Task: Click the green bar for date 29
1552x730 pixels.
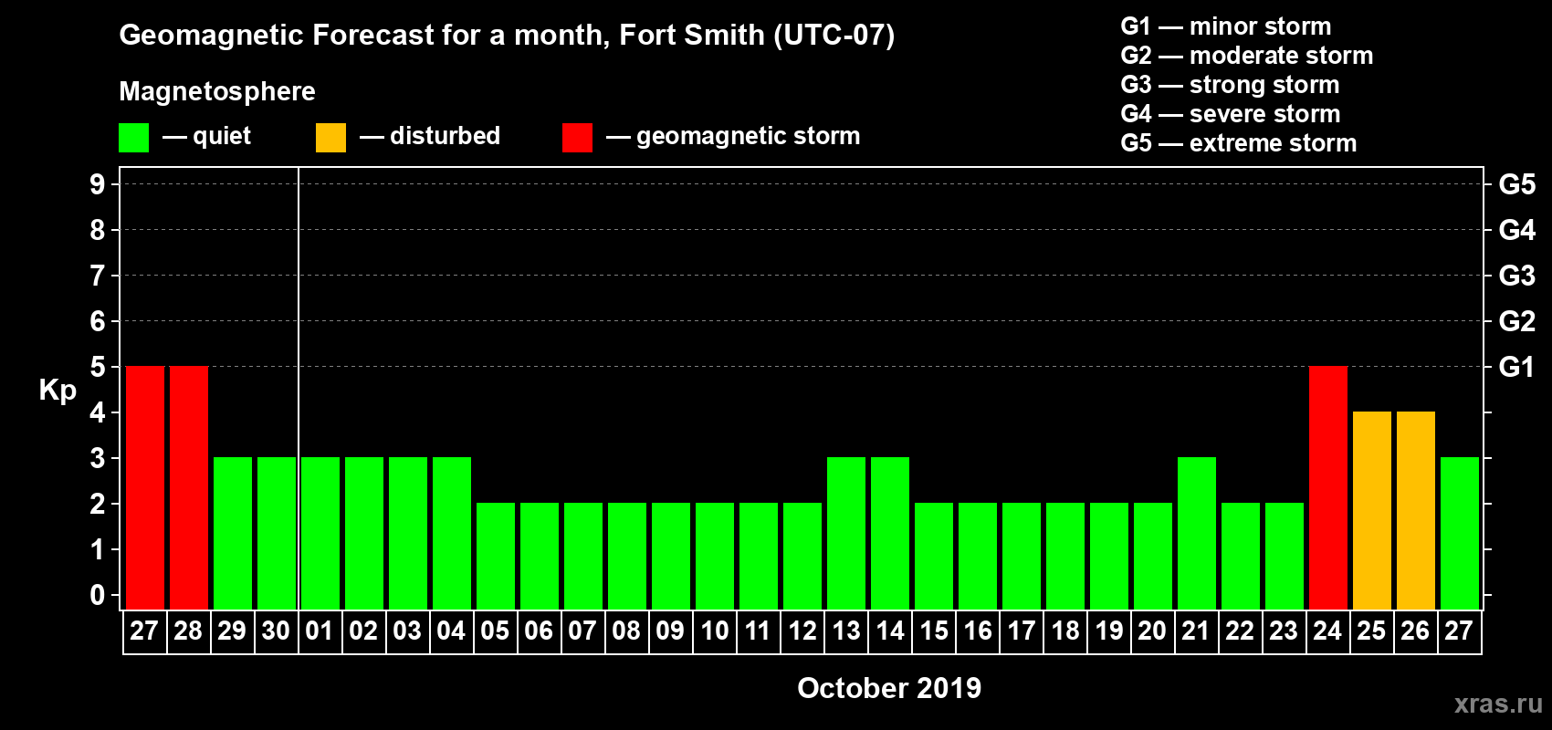Action: (233, 533)
